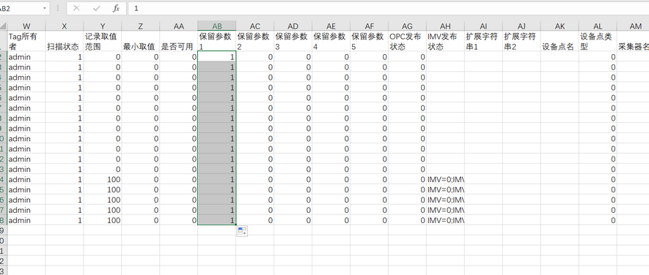Screen dimensions: 649x275
Task: Click the last 100 value in column Y
Action: click(102, 220)
